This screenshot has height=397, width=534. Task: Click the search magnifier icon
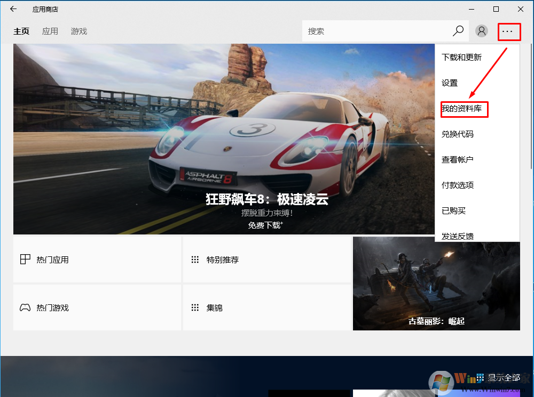click(458, 31)
